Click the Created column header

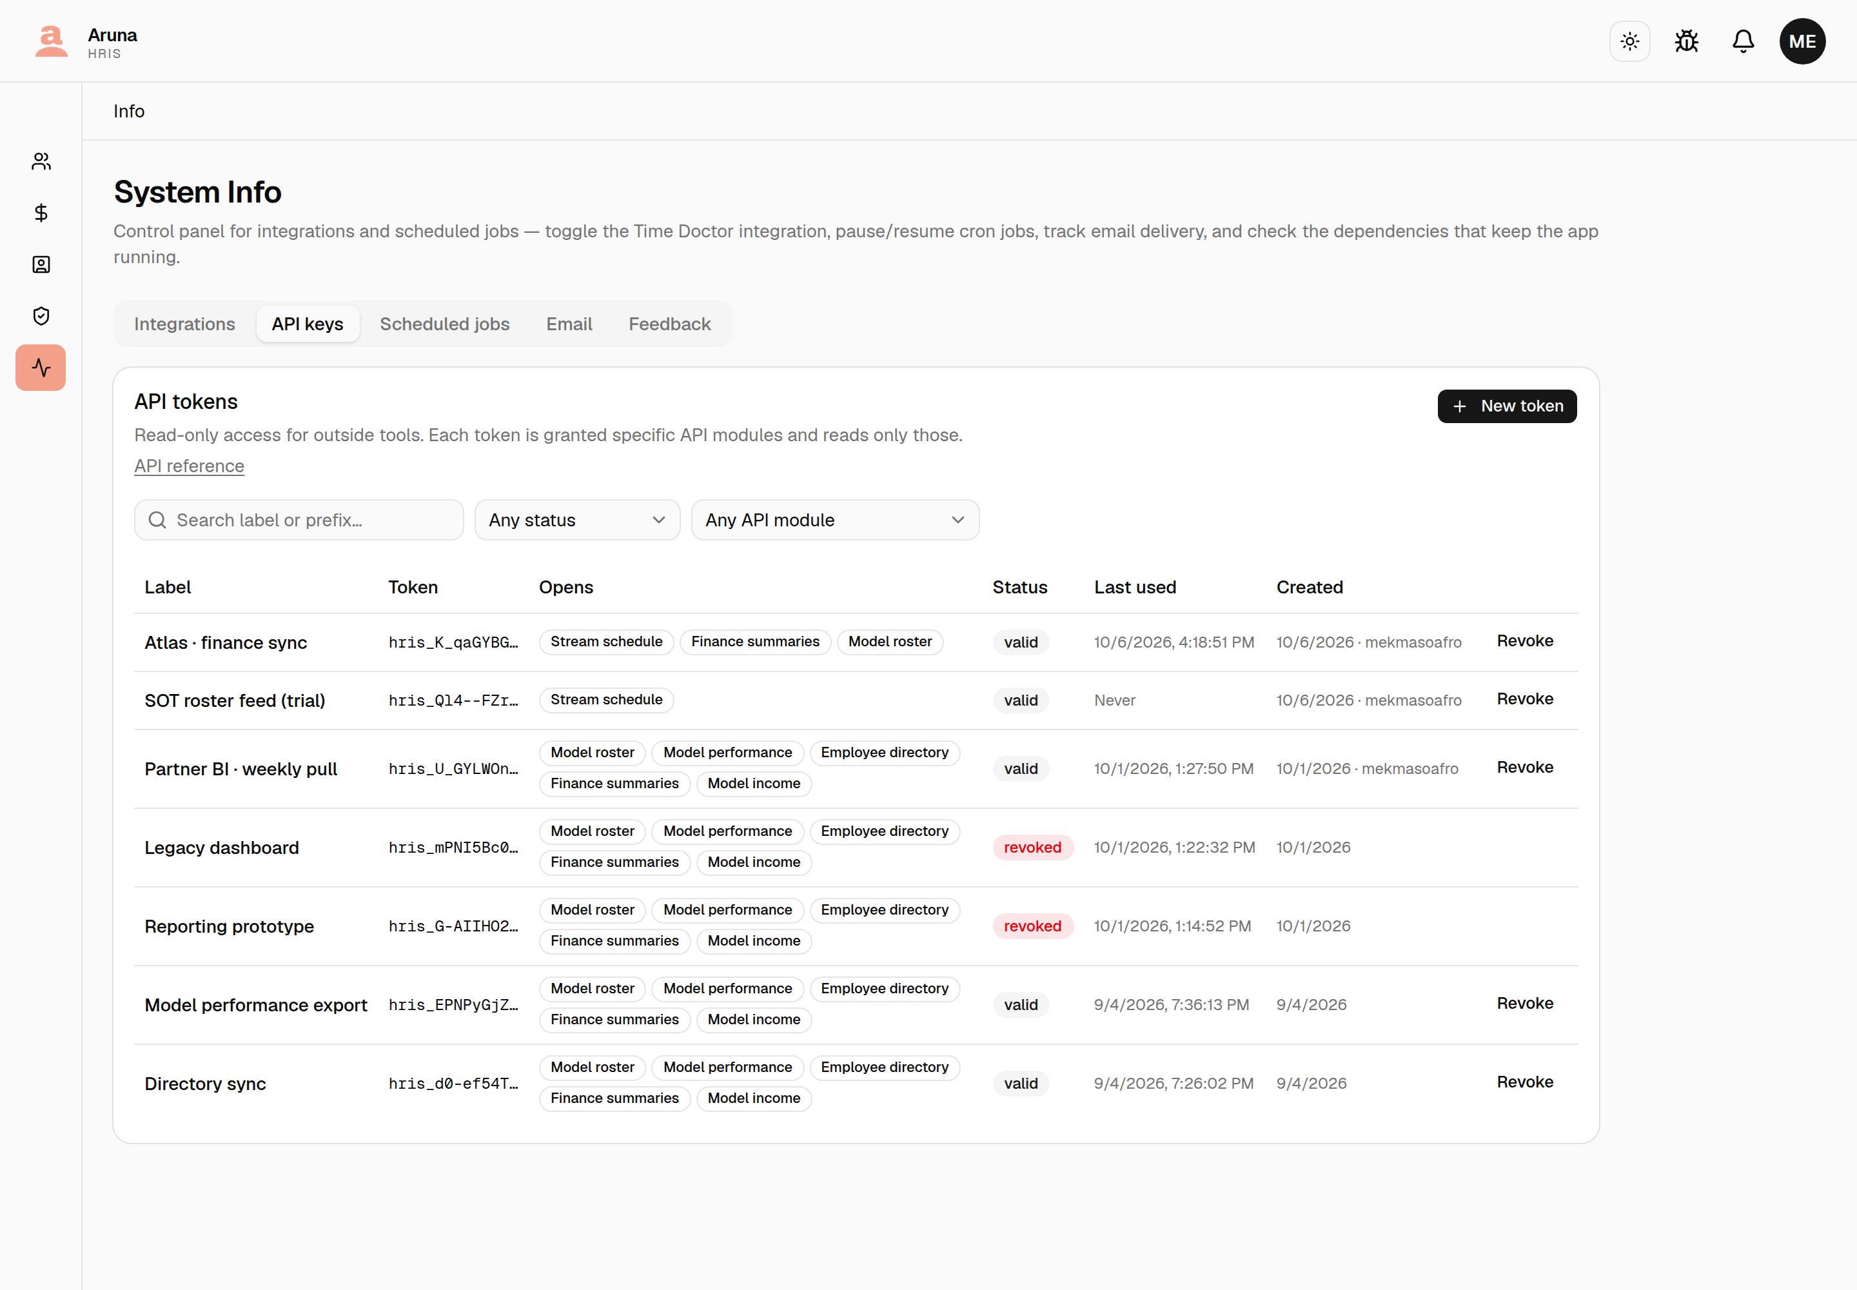[x=1309, y=588]
